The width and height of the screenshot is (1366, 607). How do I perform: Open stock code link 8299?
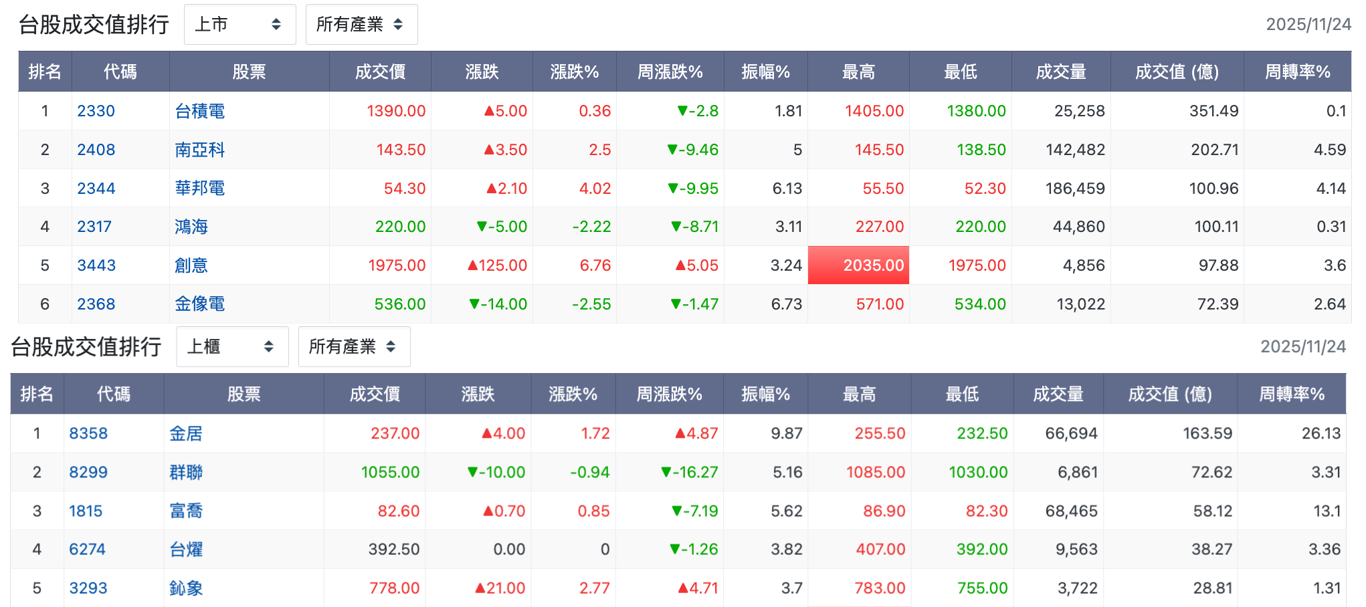88,472
